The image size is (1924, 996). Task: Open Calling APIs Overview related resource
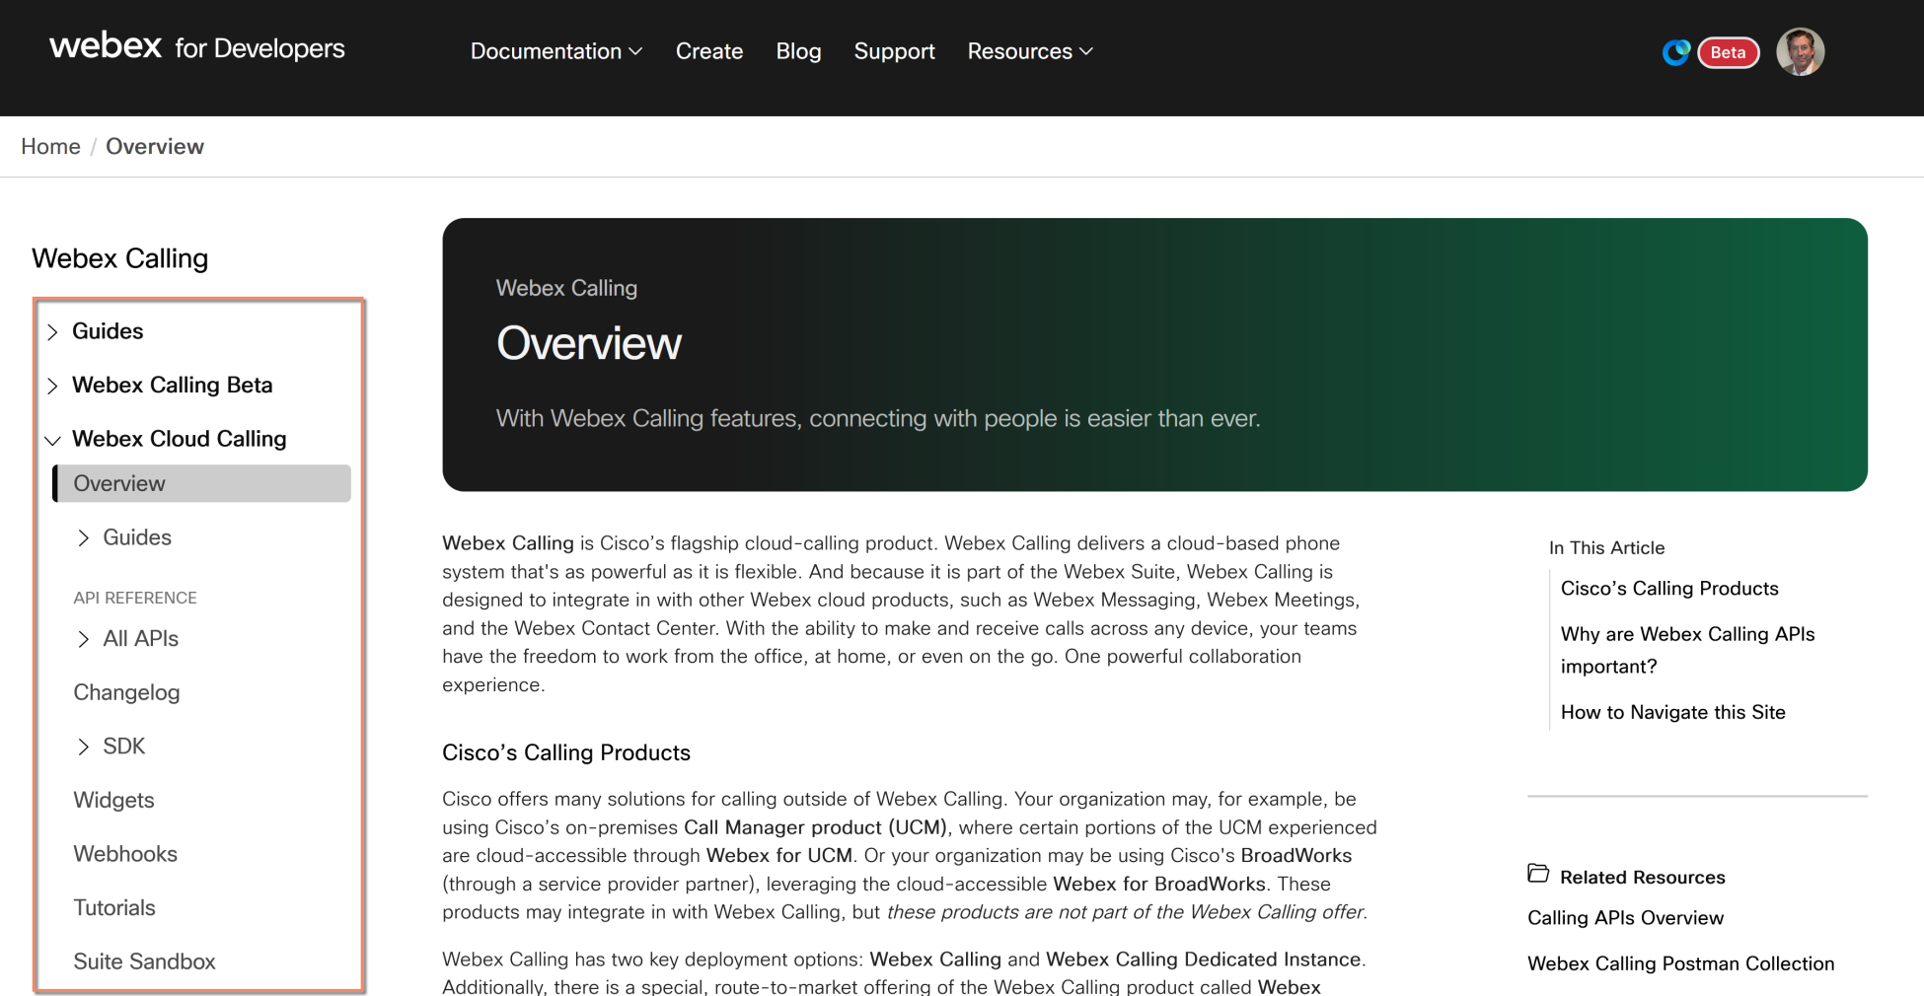pos(1625,917)
